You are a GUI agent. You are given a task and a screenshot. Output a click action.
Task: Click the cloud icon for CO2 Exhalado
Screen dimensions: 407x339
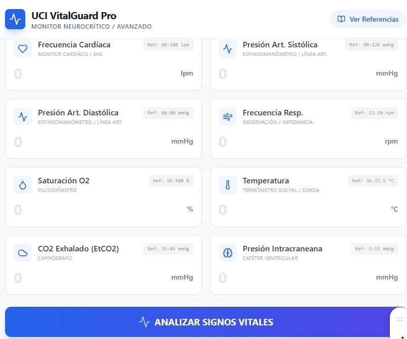tap(23, 253)
